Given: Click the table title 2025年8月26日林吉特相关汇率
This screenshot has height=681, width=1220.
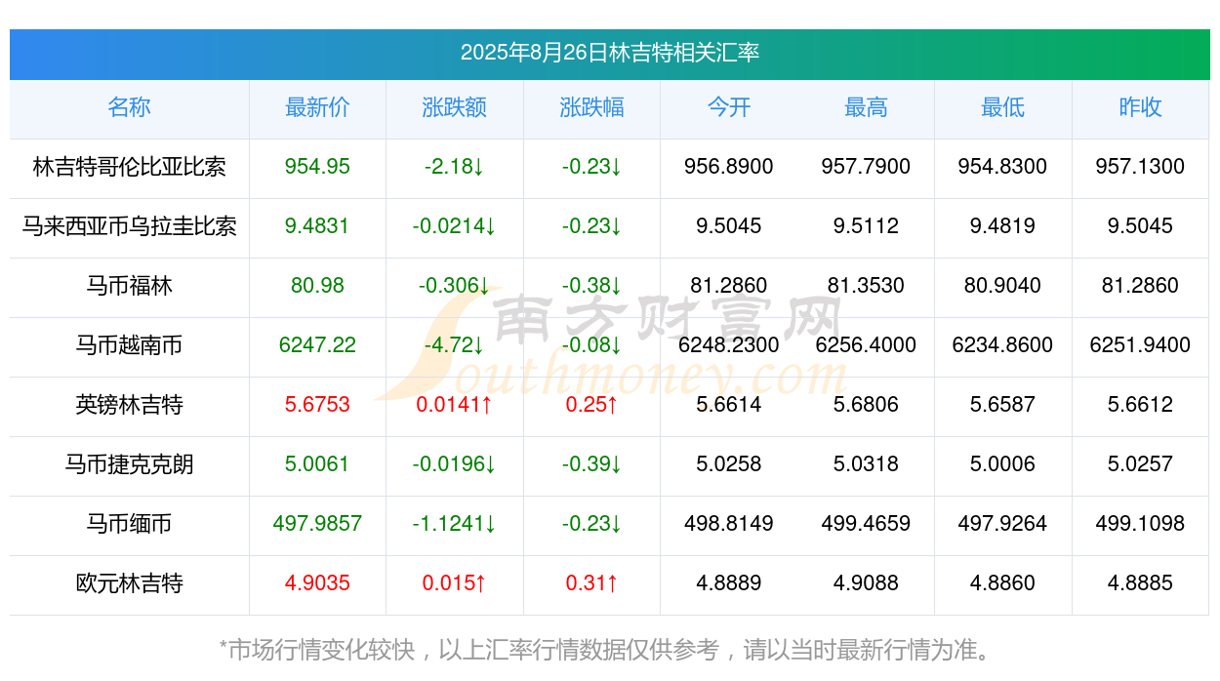Looking at the screenshot, I should 609,53.
